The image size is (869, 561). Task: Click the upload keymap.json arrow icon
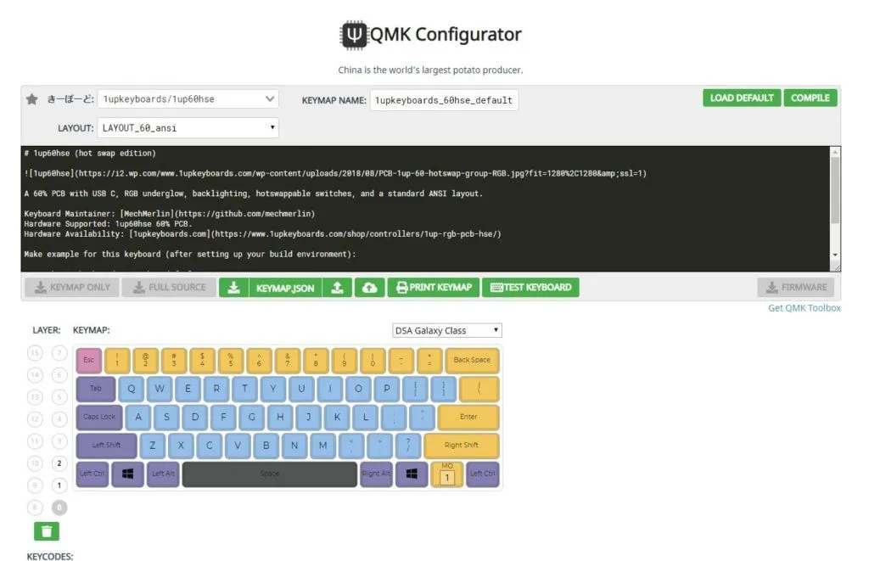[x=337, y=288]
